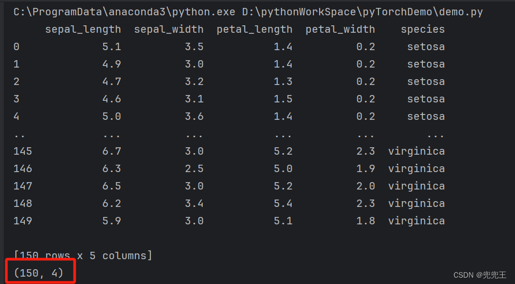Click petal_width value 1.8 in row 149
This screenshot has height=284, width=515.
pyautogui.click(x=366, y=221)
